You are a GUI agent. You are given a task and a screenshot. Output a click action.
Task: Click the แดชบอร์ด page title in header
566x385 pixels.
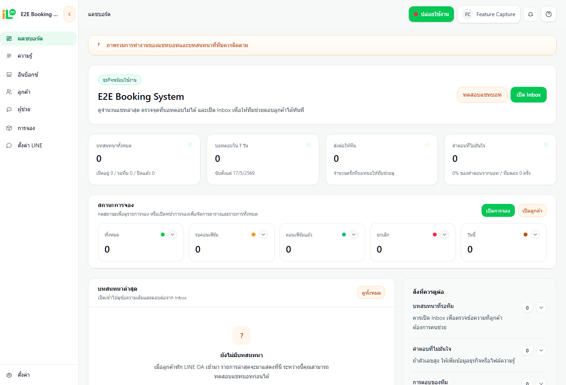pos(99,14)
